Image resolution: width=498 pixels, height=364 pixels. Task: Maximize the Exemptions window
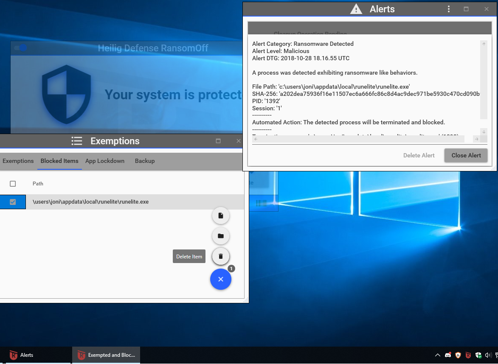coord(218,141)
